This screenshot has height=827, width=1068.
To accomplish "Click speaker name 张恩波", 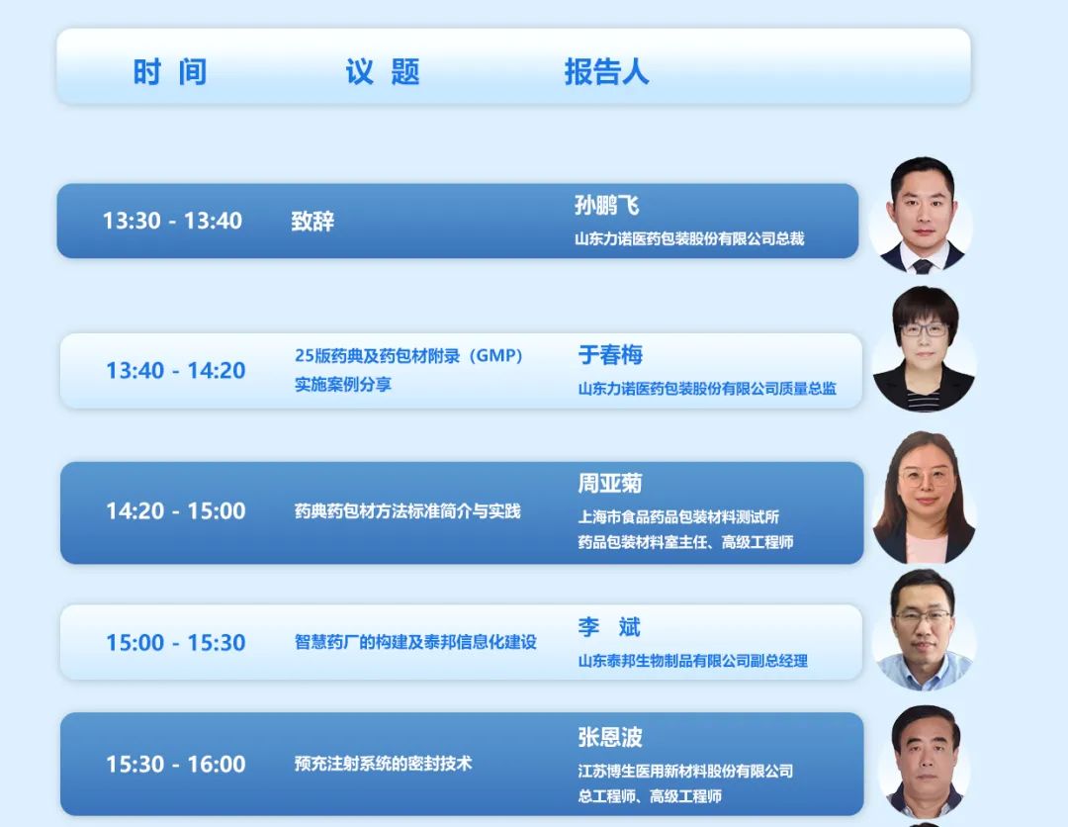I will tap(610, 737).
